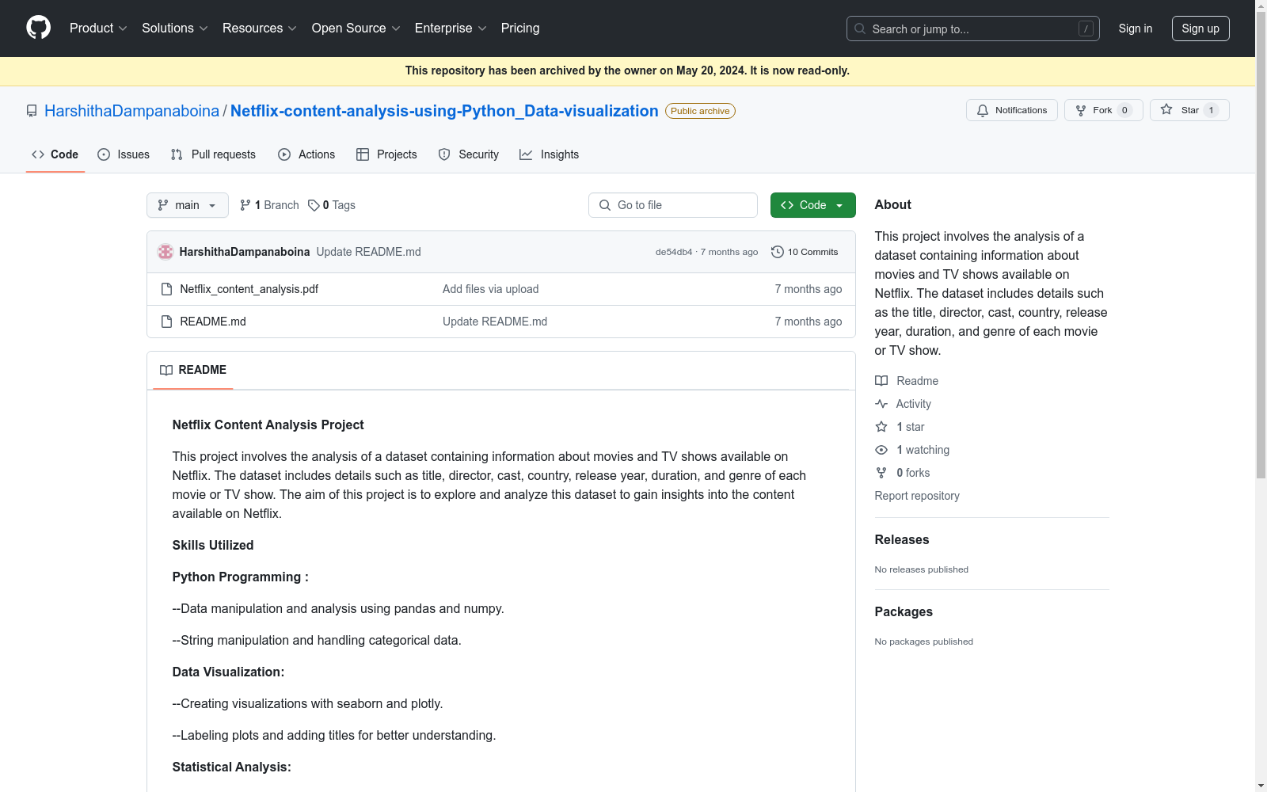The height and width of the screenshot is (792, 1267).
Task: Expand the Solutions menu
Action: point(174,28)
